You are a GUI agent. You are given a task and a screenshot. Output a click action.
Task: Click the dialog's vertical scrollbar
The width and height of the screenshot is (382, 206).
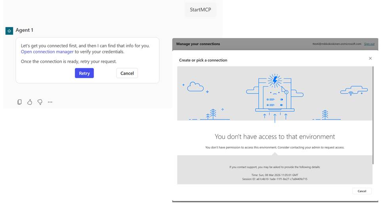coord(373,115)
